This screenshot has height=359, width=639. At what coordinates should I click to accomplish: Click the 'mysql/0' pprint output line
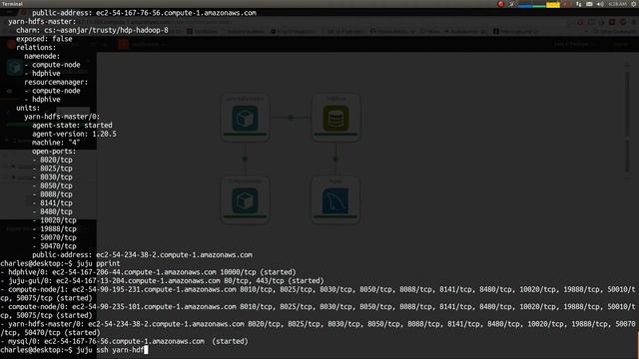click(124, 341)
